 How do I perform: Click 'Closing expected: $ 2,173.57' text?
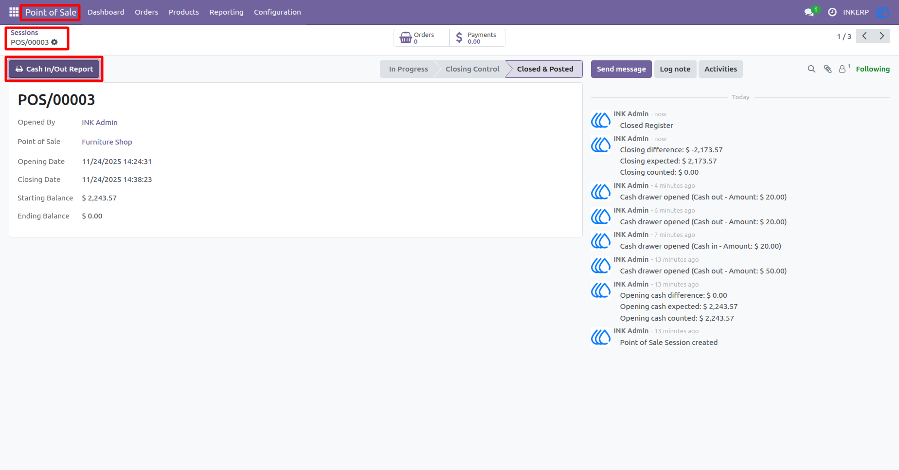(x=668, y=161)
